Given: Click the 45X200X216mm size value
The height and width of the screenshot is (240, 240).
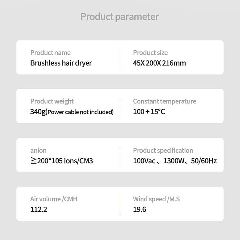Looking at the screenshot, I should pyautogui.click(x=159, y=63).
